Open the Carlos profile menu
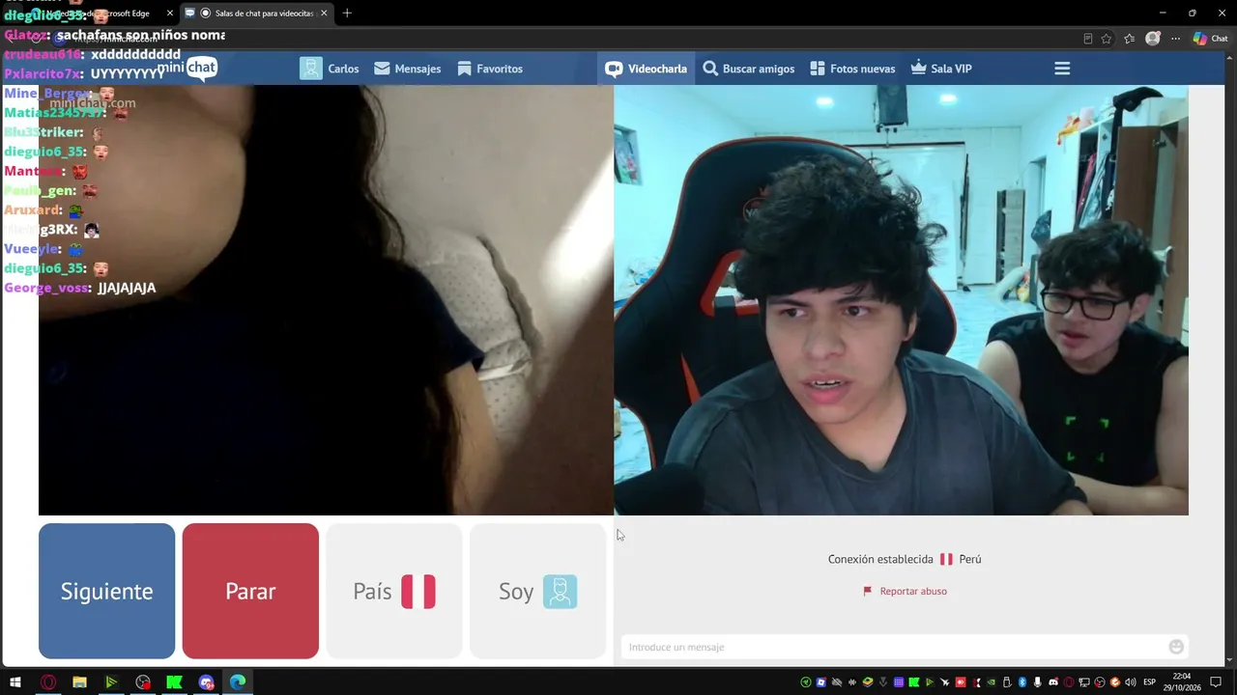This screenshot has height=695, width=1237. (x=330, y=69)
